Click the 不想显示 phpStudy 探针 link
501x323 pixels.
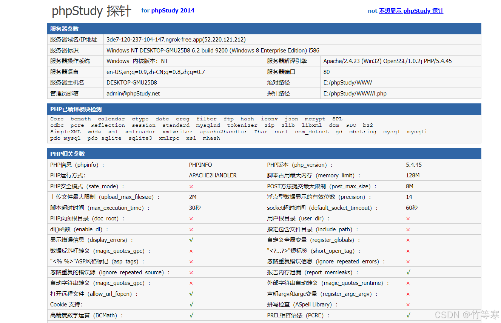411,11
